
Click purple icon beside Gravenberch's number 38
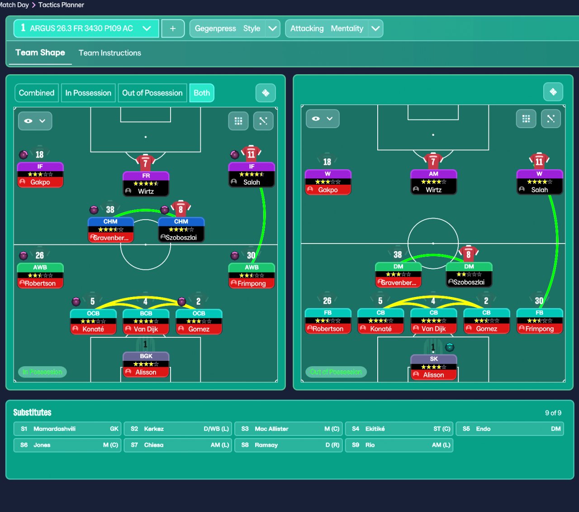tap(94, 210)
